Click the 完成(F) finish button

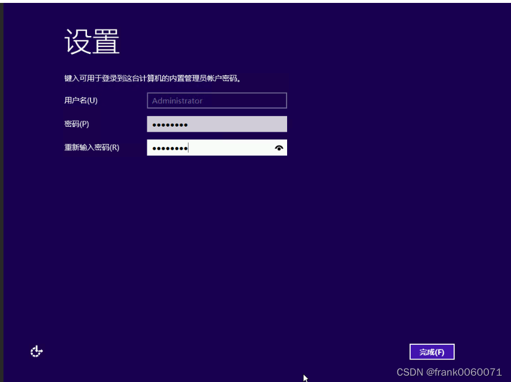coord(432,352)
